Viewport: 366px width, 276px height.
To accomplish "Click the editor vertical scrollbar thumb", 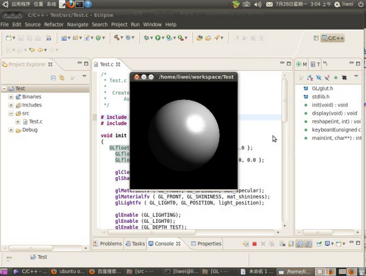I will tap(284, 100).
